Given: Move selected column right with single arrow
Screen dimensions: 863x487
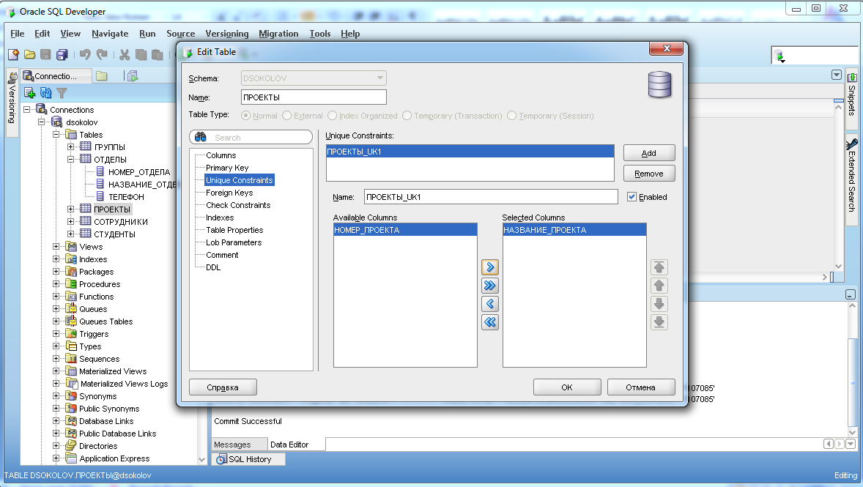Looking at the screenshot, I should (490, 267).
